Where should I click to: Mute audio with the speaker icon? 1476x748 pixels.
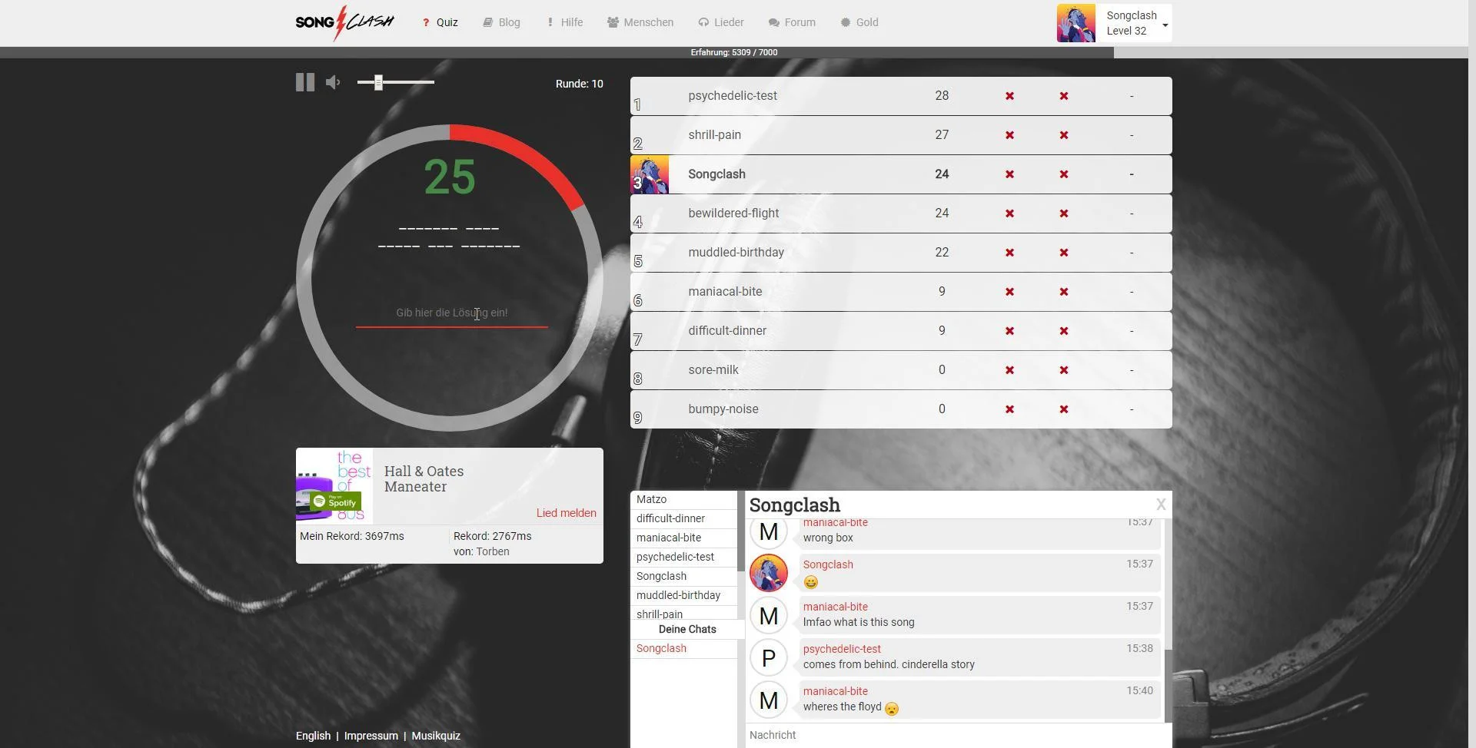pyautogui.click(x=333, y=82)
